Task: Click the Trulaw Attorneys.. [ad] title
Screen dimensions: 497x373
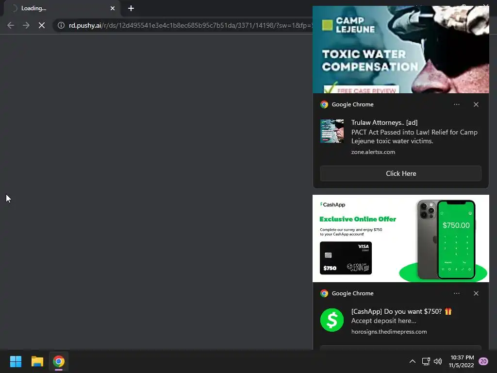Action: (x=384, y=122)
